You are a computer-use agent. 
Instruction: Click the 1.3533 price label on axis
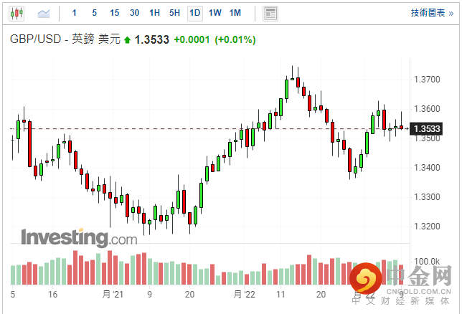click(426, 129)
